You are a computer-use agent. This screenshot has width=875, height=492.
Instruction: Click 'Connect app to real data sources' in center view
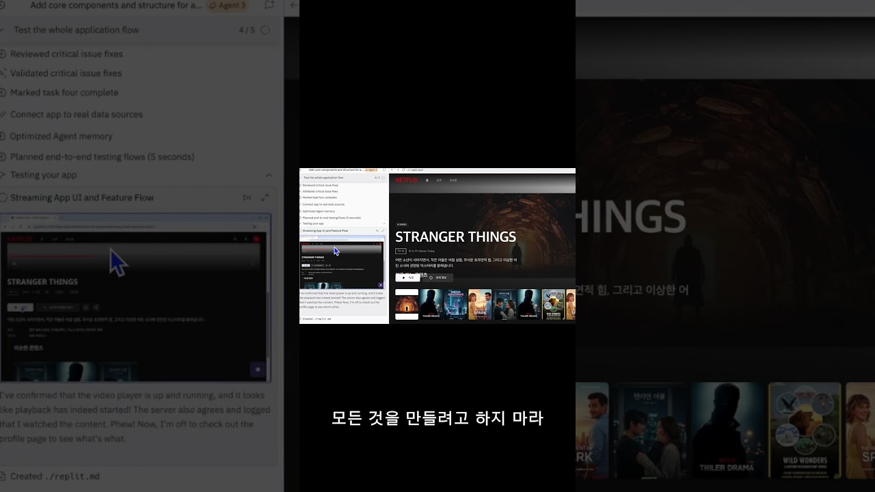coord(323,204)
